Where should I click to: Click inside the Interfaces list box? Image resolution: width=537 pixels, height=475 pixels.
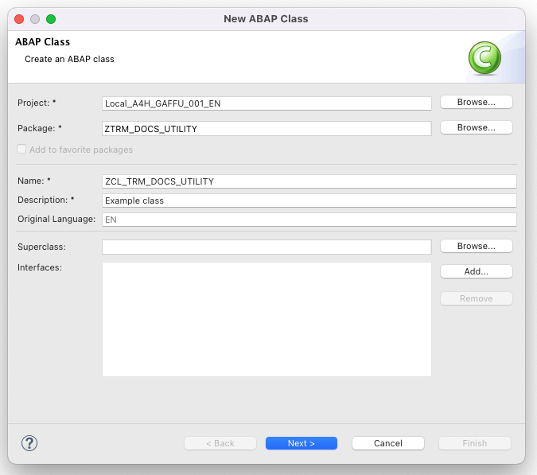(x=267, y=320)
